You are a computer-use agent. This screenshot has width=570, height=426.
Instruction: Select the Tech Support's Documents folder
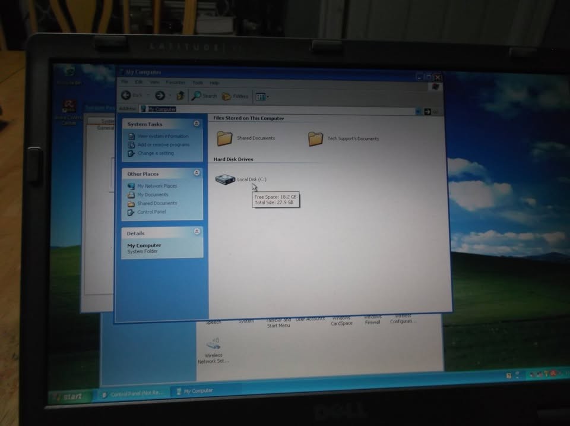[x=344, y=138]
